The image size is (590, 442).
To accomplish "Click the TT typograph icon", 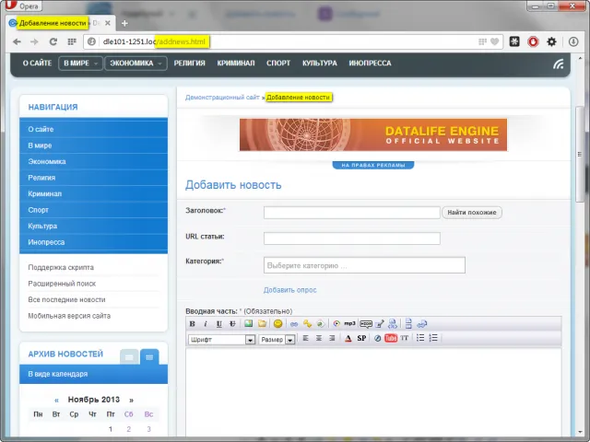I will pos(405,338).
